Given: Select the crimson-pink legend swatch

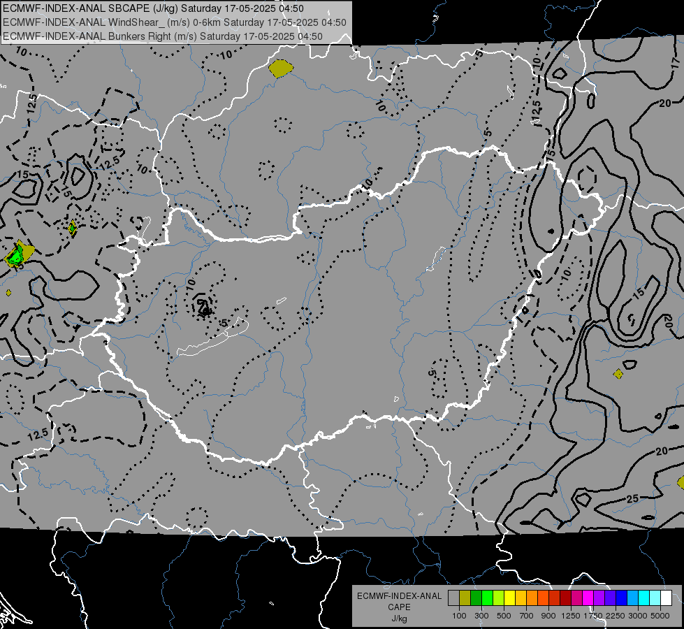Looking at the screenshot, I should pyautogui.click(x=576, y=598).
